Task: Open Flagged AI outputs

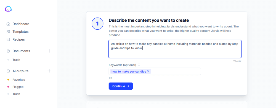Action: pyautogui.click(x=18, y=87)
